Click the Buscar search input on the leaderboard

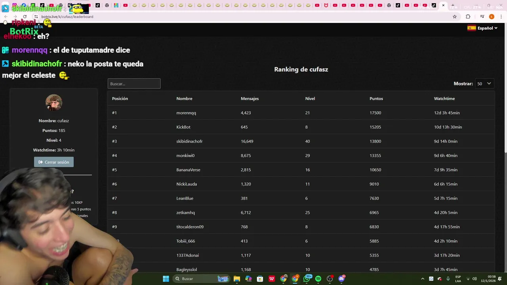(x=134, y=84)
